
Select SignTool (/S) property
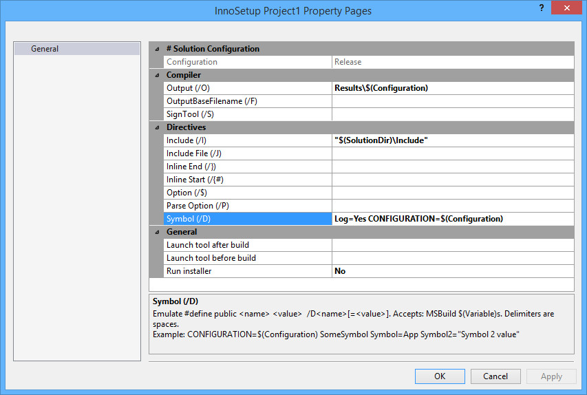tap(248, 114)
